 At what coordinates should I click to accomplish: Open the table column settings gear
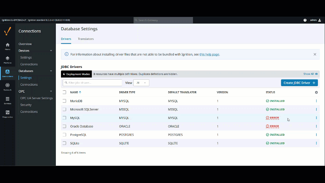316,92
